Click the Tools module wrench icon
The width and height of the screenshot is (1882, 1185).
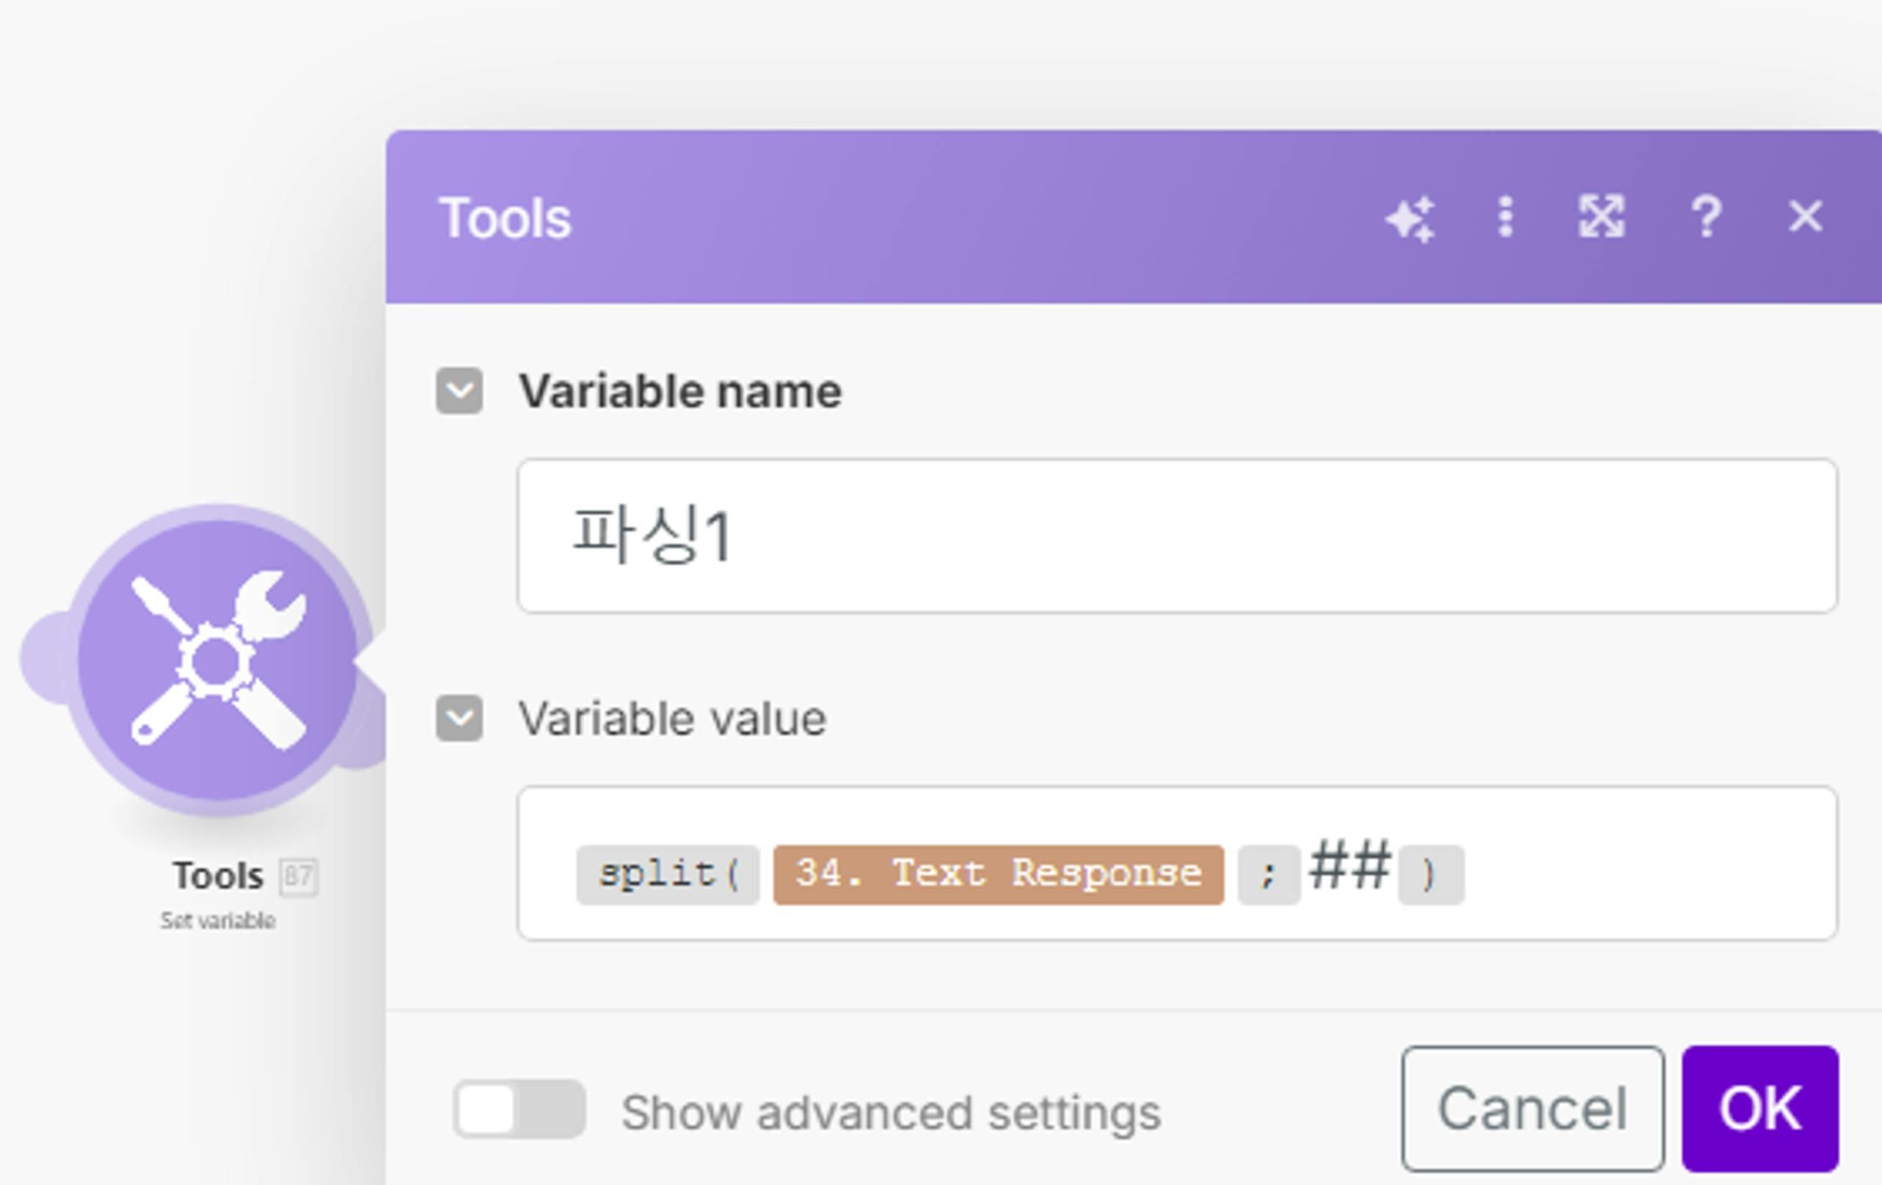pos(217,660)
